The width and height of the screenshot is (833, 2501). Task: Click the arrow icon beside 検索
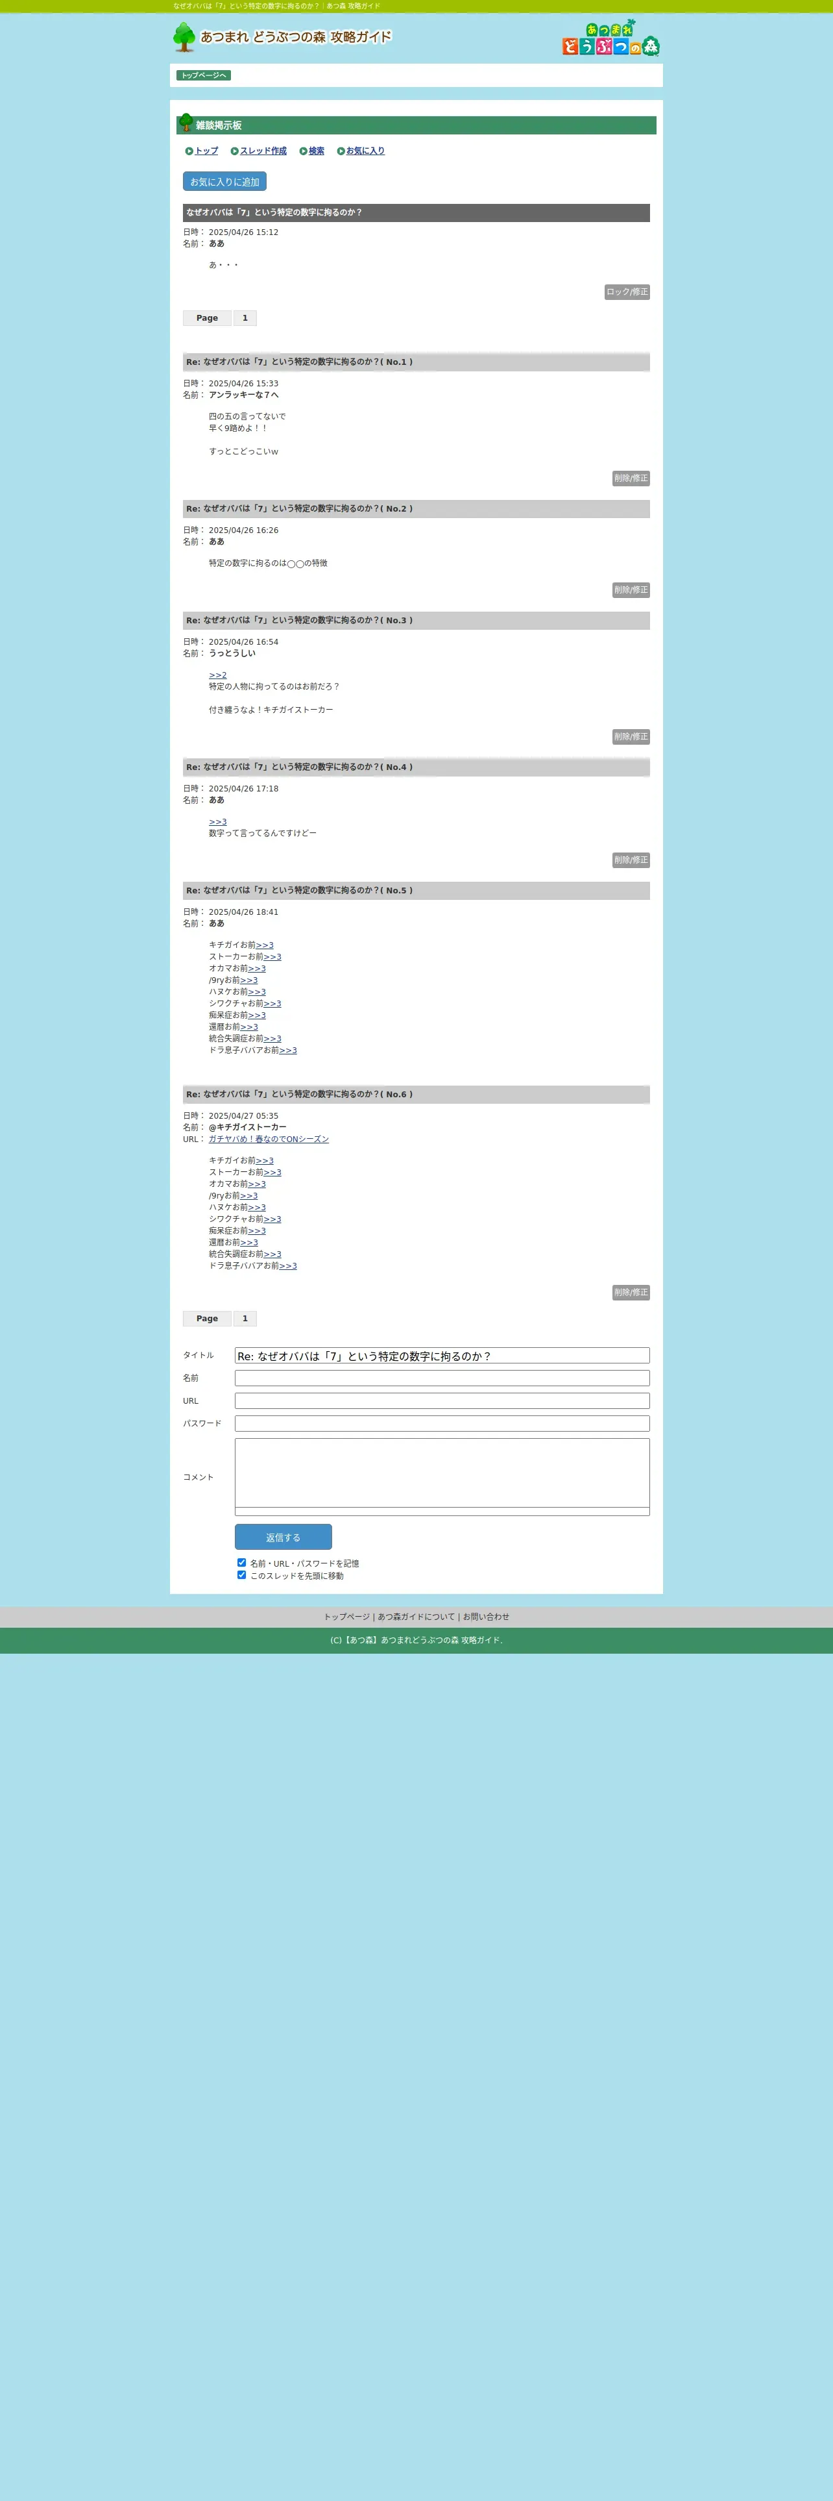304,151
